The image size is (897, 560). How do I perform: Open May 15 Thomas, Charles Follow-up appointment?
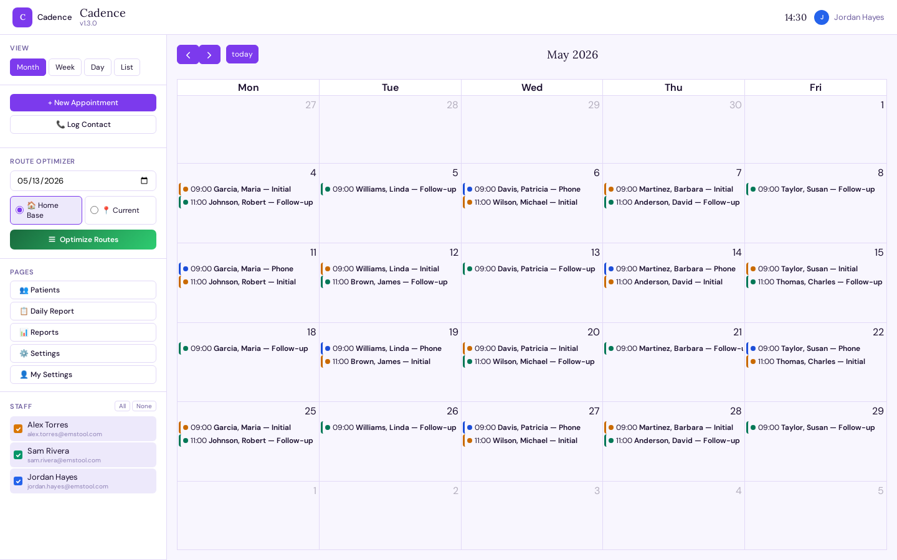[815, 282]
